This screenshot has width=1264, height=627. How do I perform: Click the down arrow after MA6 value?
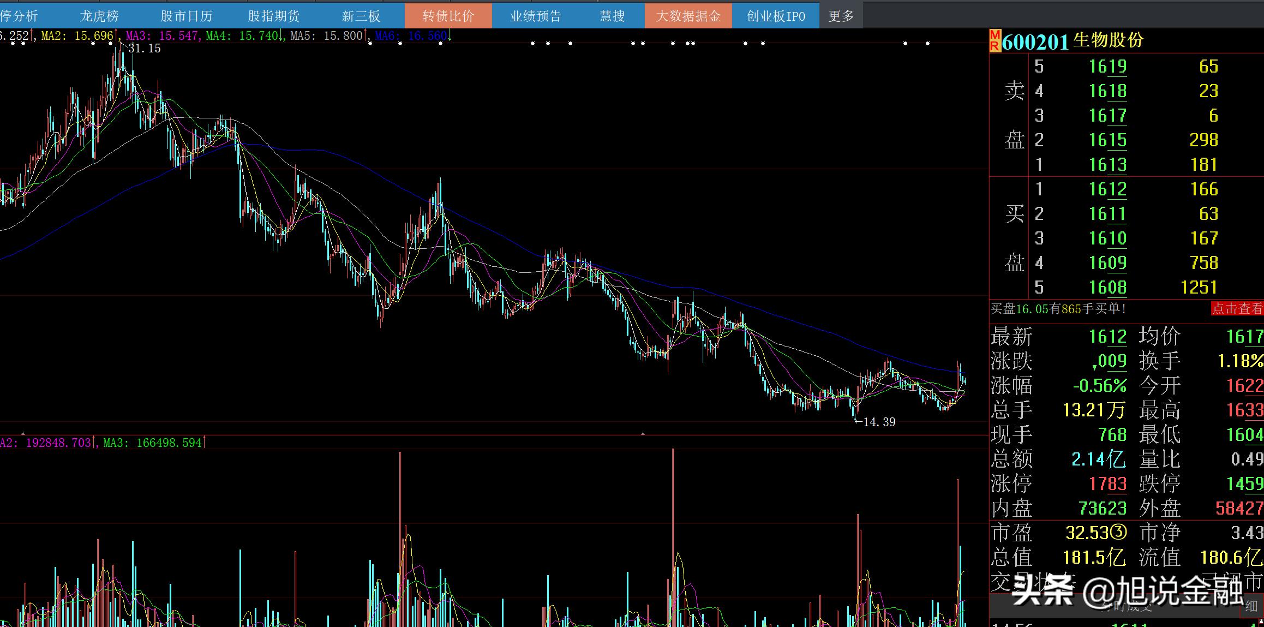450,36
